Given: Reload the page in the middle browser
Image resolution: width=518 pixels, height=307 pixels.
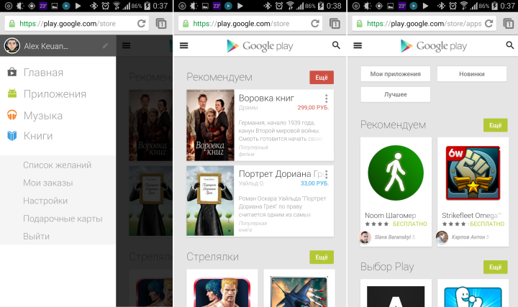Looking at the screenshot, I should coord(315,24).
